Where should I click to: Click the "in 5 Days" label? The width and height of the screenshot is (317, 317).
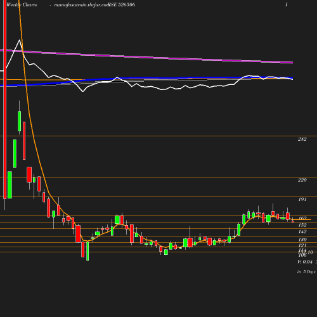(x=306, y=272)
